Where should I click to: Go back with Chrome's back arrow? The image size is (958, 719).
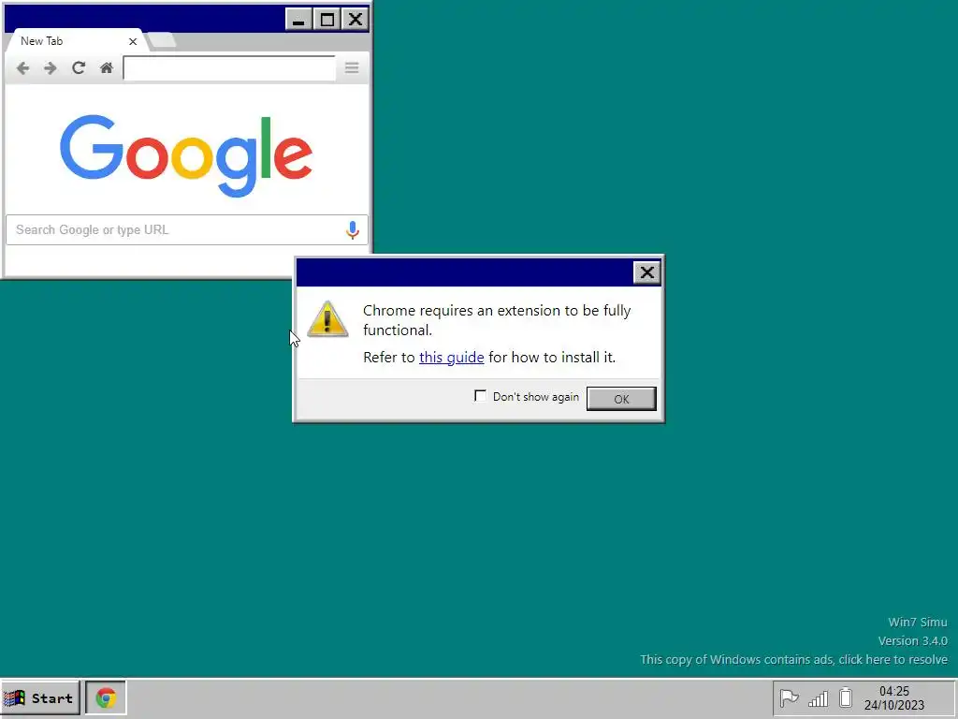22,67
